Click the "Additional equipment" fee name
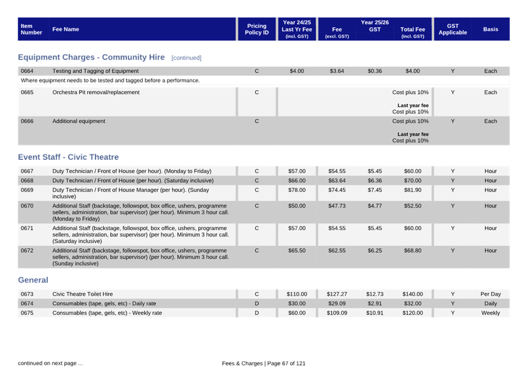Viewport: 527px width, 372px height. pos(78,121)
